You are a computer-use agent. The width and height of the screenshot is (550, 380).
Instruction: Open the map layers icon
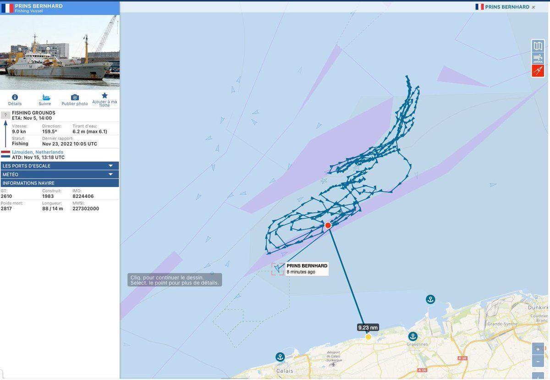(x=538, y=46)
